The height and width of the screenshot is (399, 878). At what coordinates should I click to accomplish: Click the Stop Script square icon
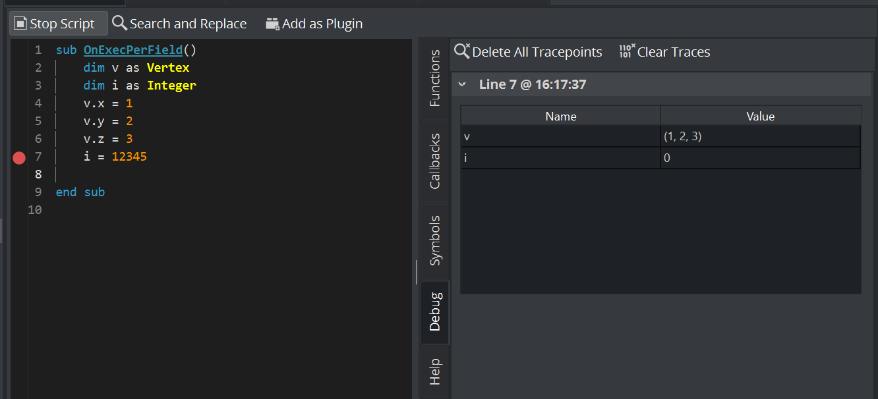[20, 24]
